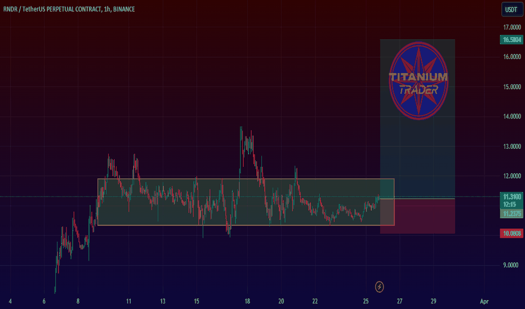Click the 11.3100 current price label
This screenshot has height=309, width=525.
[x=511, y=197]
